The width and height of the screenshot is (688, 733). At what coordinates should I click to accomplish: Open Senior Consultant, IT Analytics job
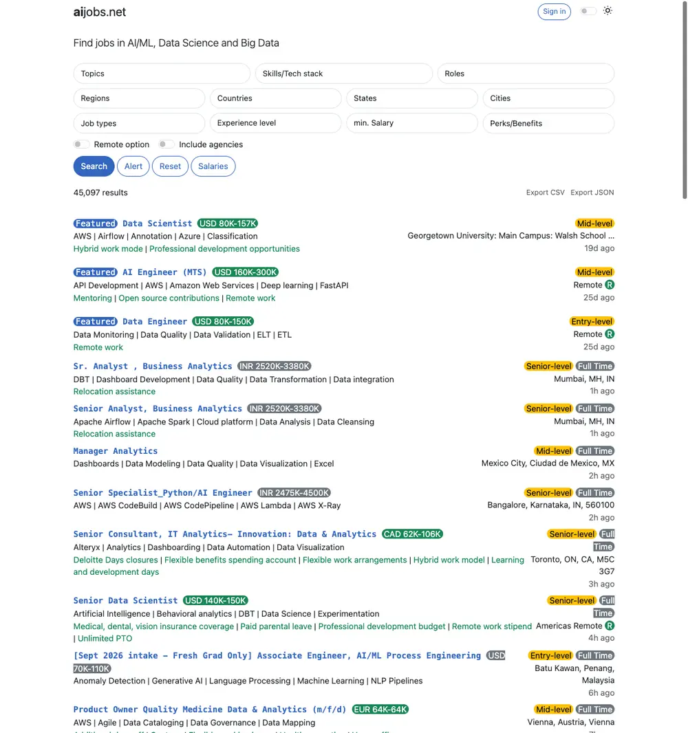225,534
